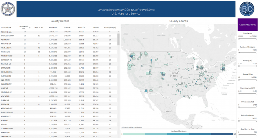Click the OpenStreetMap contributors attribution link
258x138 pixels.
click(132, 127)
